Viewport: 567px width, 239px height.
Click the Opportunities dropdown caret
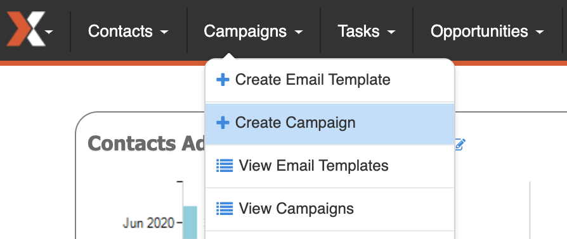pos(540,32)
